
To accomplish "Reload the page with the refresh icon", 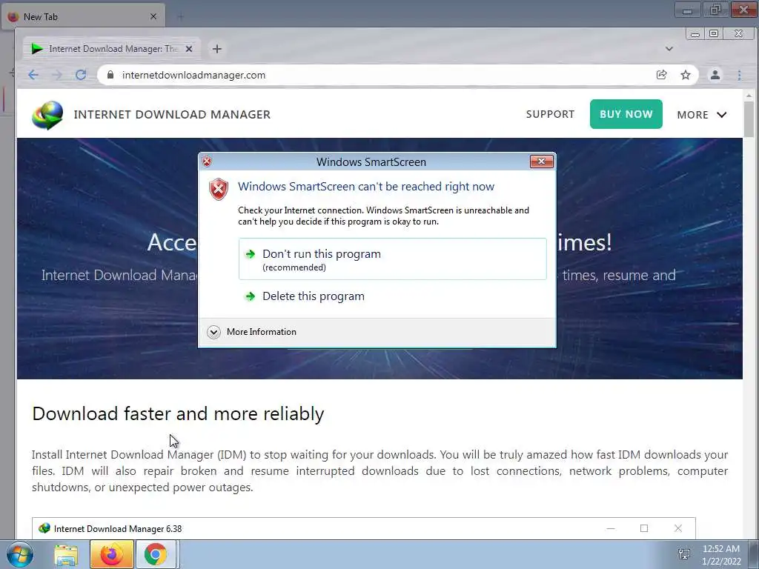I will (x=81, y=75).
